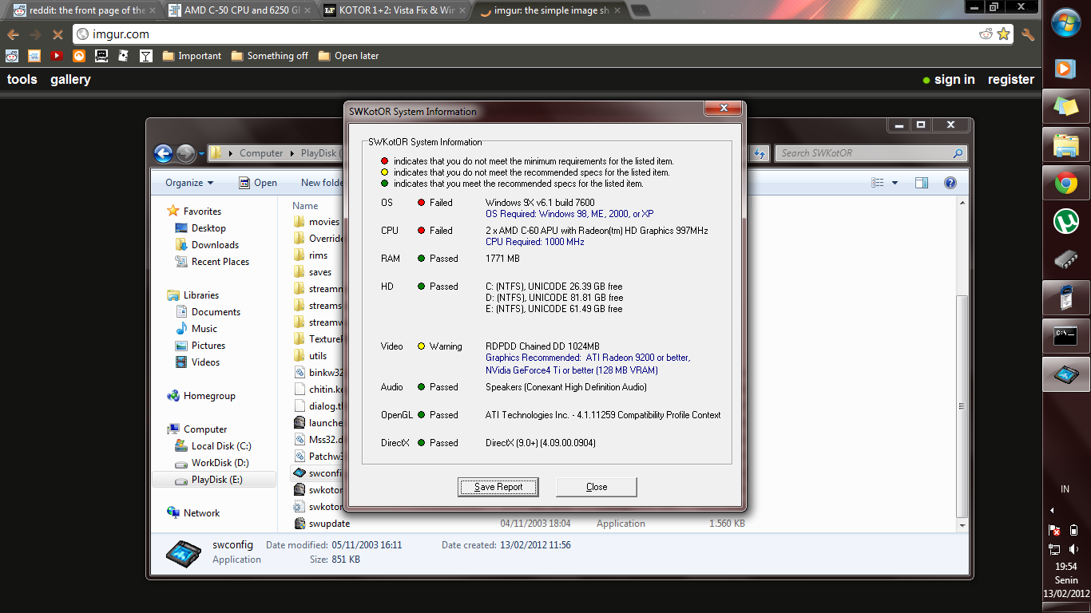Open the Explorer change view dropdown arrow
This screenshot has width=1091, height=613.
click(895, 183)
